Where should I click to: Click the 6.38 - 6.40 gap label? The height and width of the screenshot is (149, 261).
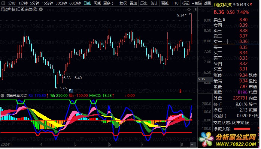pos(73,78)
